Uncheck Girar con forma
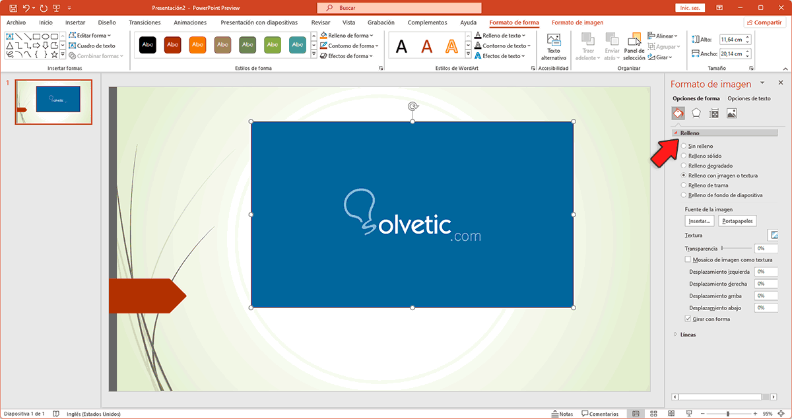Image resolution: width=792 pixels, height=419 pixels. point(687,318)
